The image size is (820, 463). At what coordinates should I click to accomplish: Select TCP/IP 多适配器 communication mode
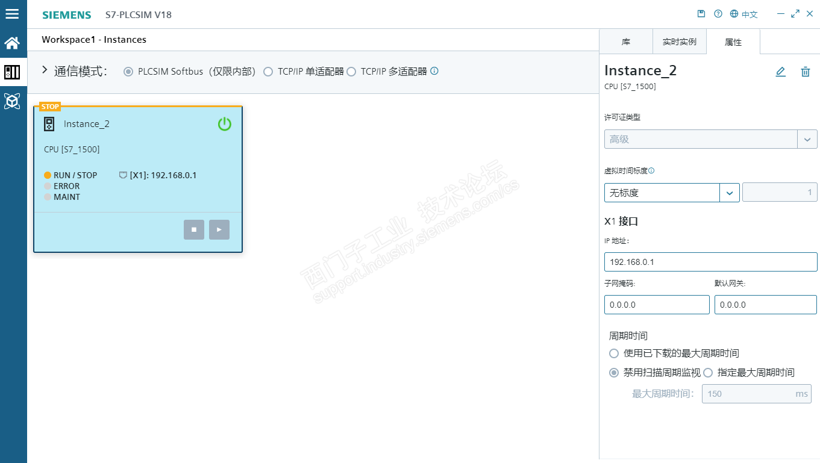click(351, 72)
